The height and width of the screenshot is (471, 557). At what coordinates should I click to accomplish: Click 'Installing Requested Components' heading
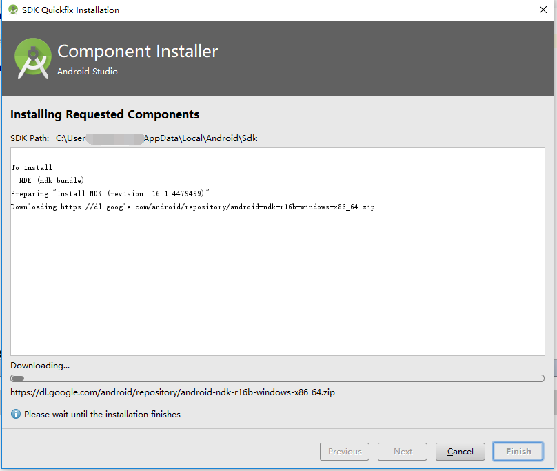105,114
